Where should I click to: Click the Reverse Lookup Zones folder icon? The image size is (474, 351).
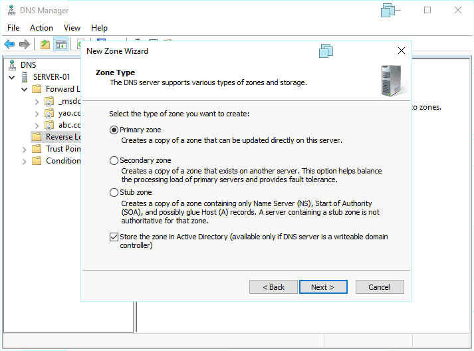point(36,137)
